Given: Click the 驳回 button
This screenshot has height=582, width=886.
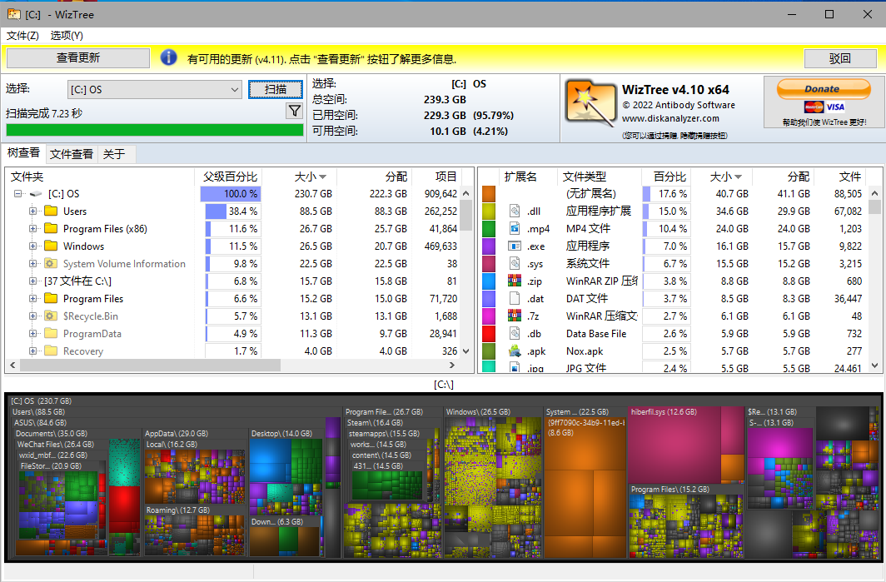Looking at the screenshot, I should click(x=840, y=58).
